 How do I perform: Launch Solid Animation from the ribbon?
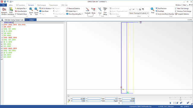coord(11,11)
